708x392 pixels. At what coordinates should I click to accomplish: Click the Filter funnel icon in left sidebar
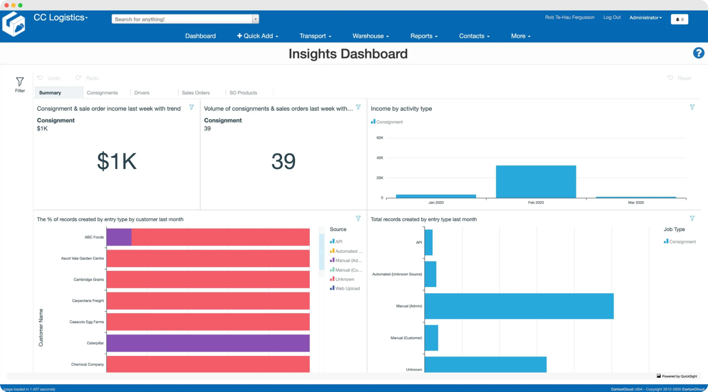tap(19, 82)
